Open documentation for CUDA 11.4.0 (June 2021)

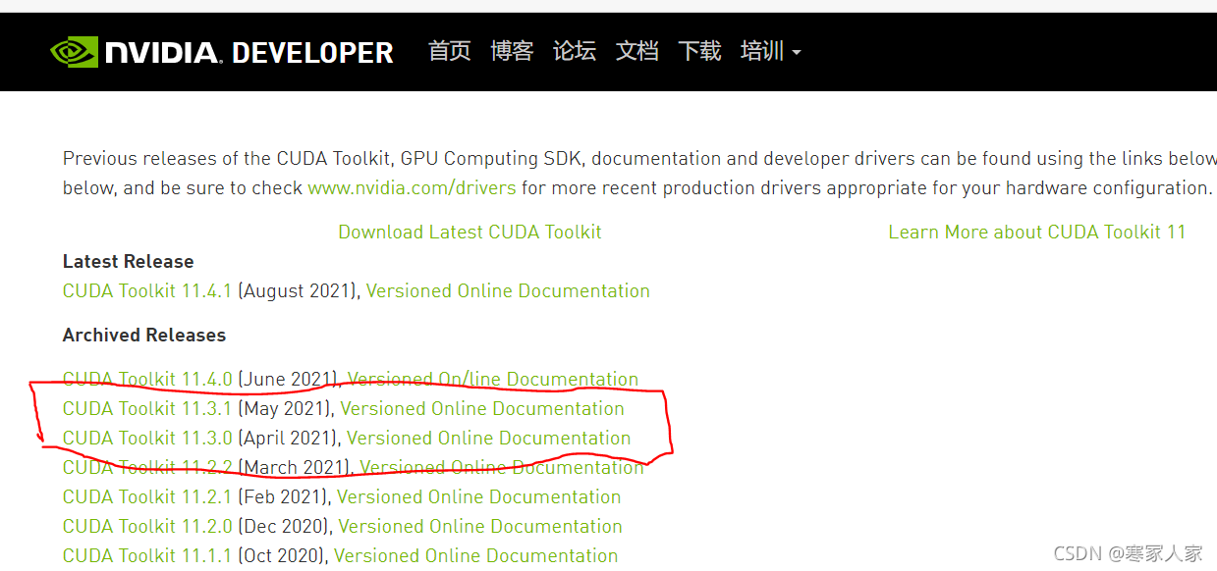click(493, 379)
